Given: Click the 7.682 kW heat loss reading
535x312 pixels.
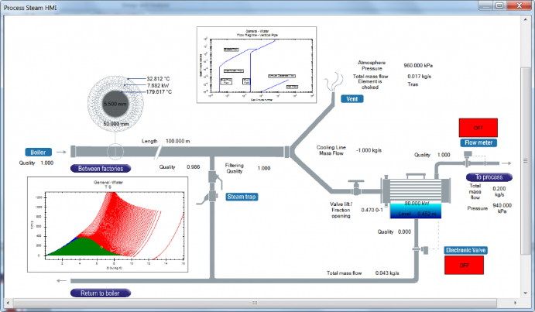Looking at the screenshot, I should click(158, 85).
